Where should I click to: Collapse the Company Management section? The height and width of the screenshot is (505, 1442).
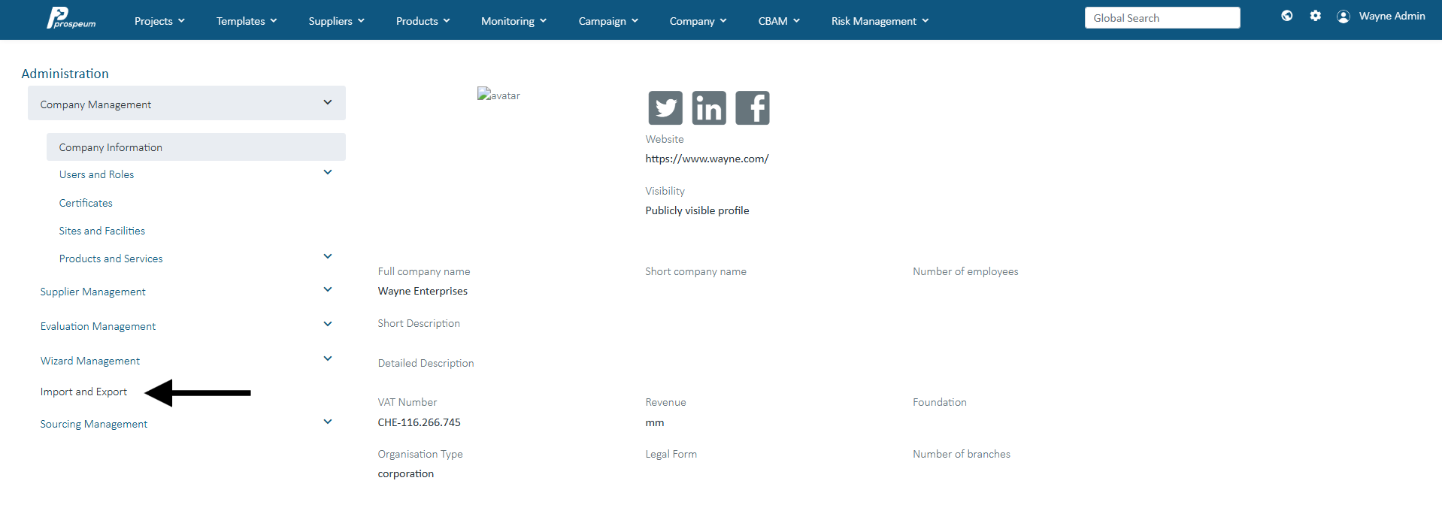(x=186, y=104)
